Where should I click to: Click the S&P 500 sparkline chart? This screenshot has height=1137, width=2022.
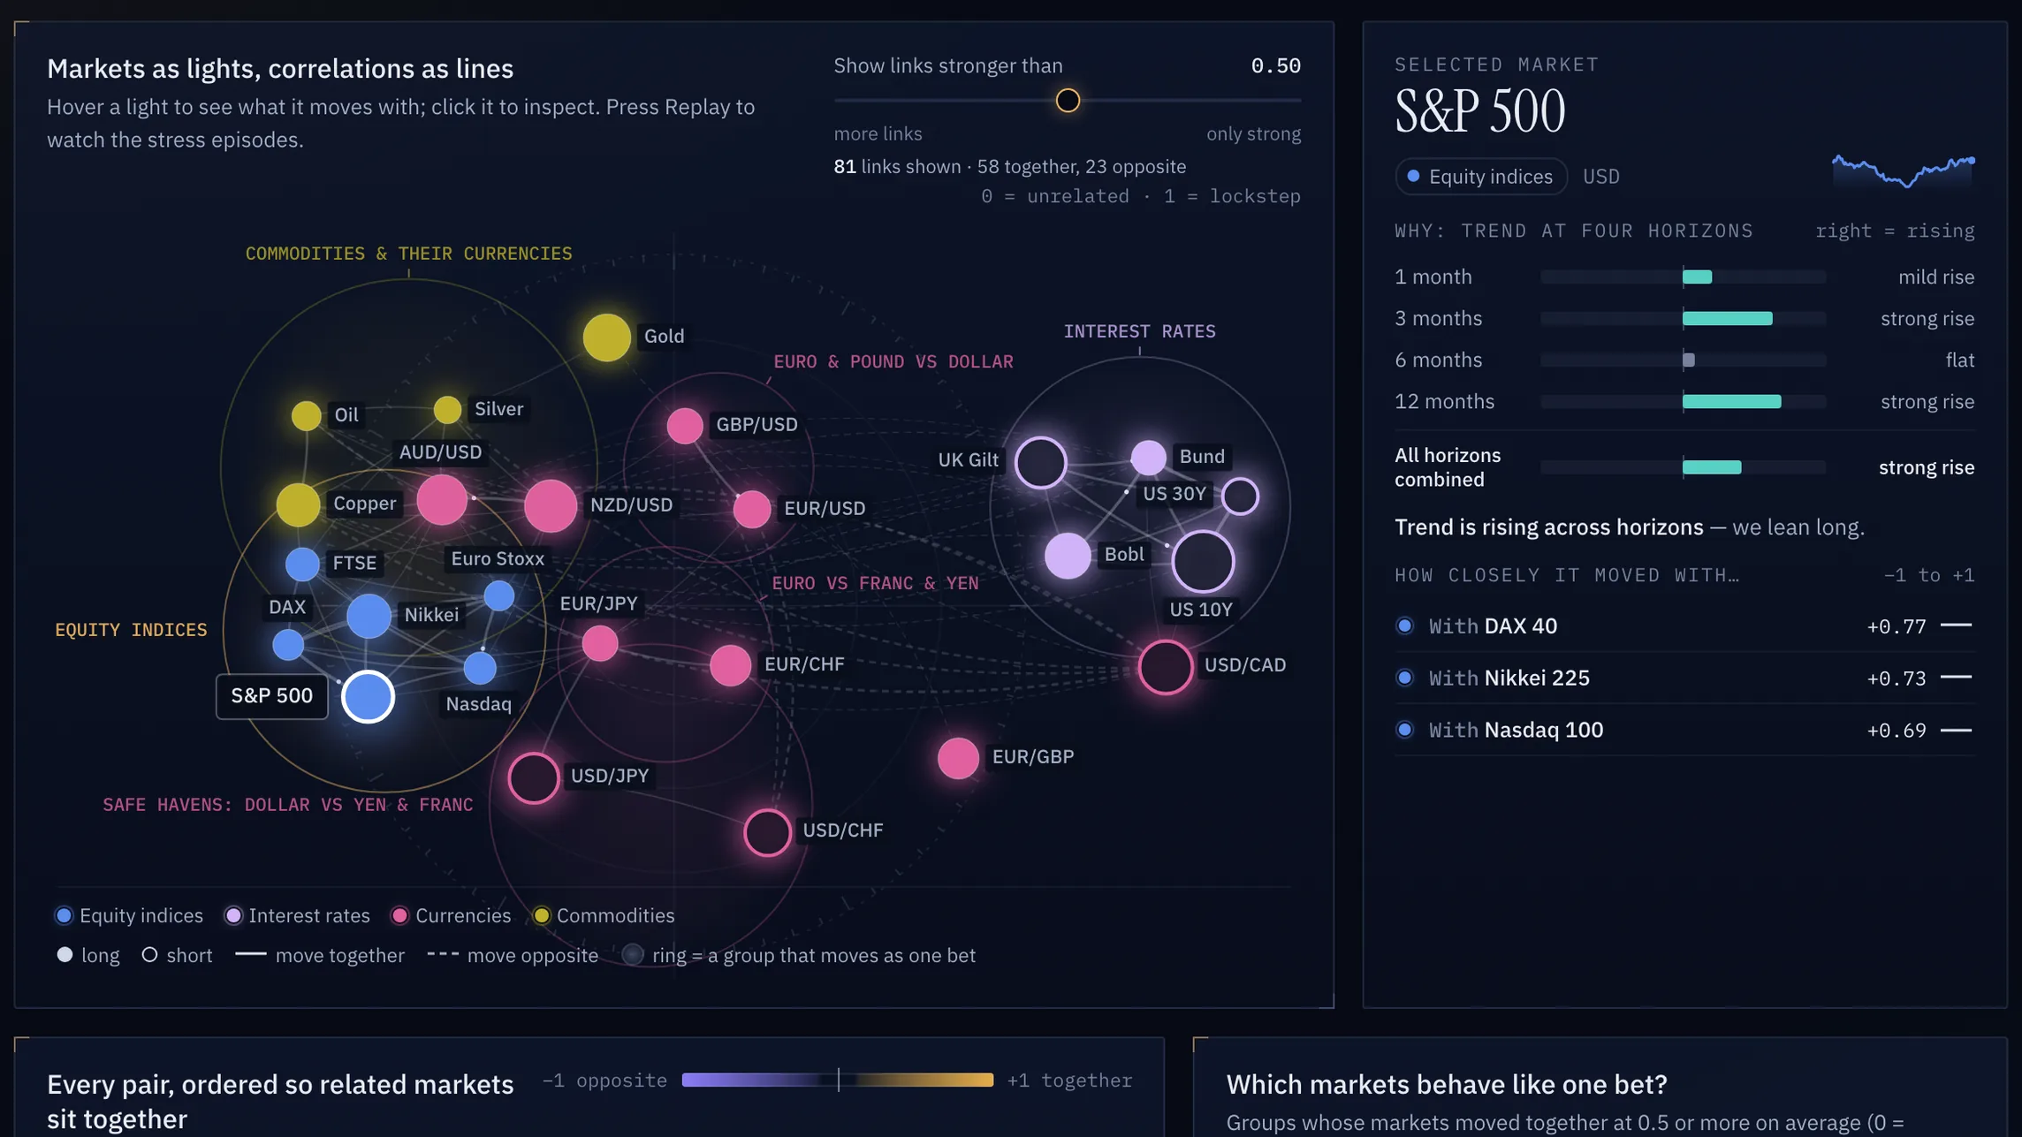click(1903, 171)
